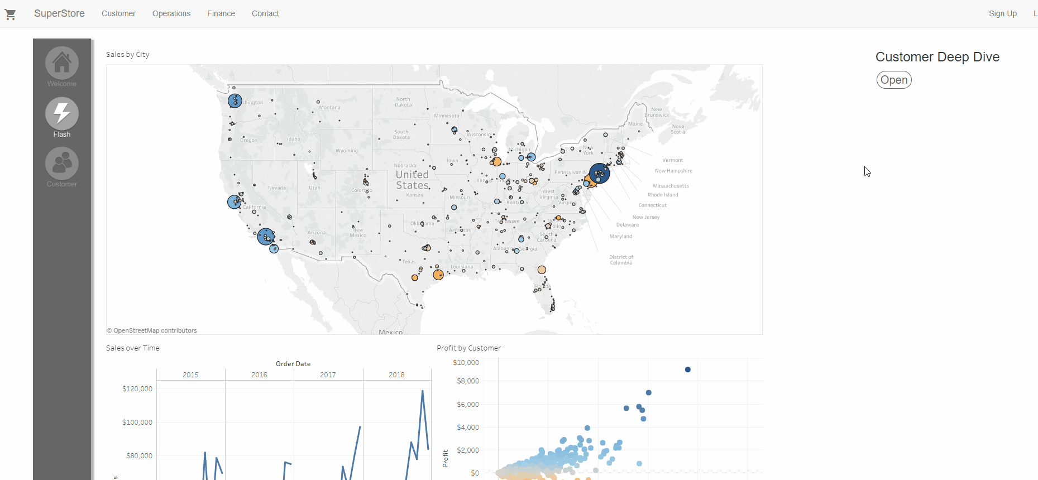The height and width of the screenshot is (480, 1038).
Task: Open the Finance menu
Action: point(221,13)
